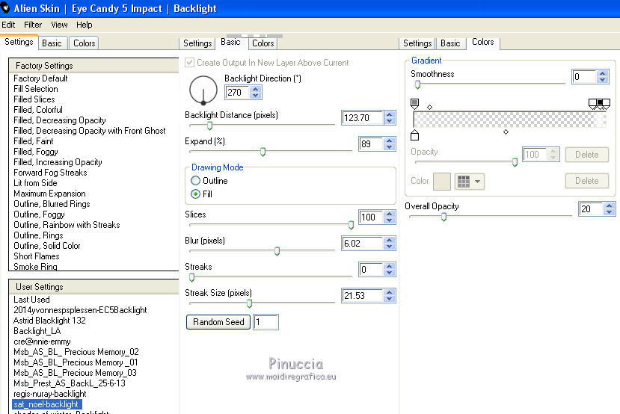
Task: Select the rightmost opacity stop on gradient
Action: (606, 104)
